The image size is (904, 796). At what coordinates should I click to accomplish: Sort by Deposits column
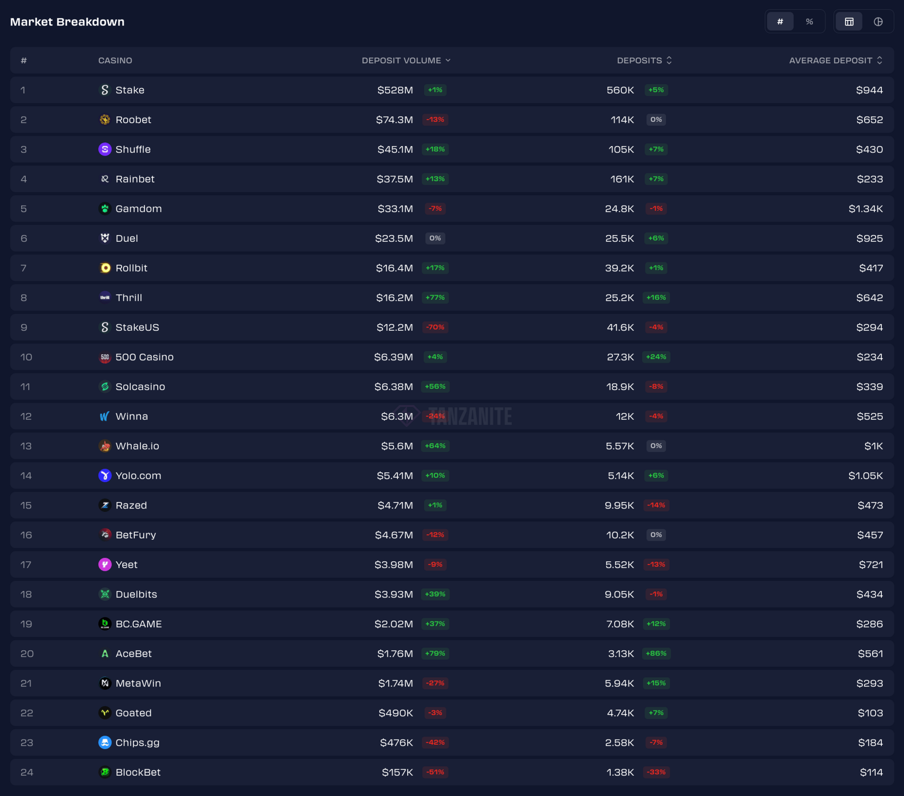click(x=644, y=60)
